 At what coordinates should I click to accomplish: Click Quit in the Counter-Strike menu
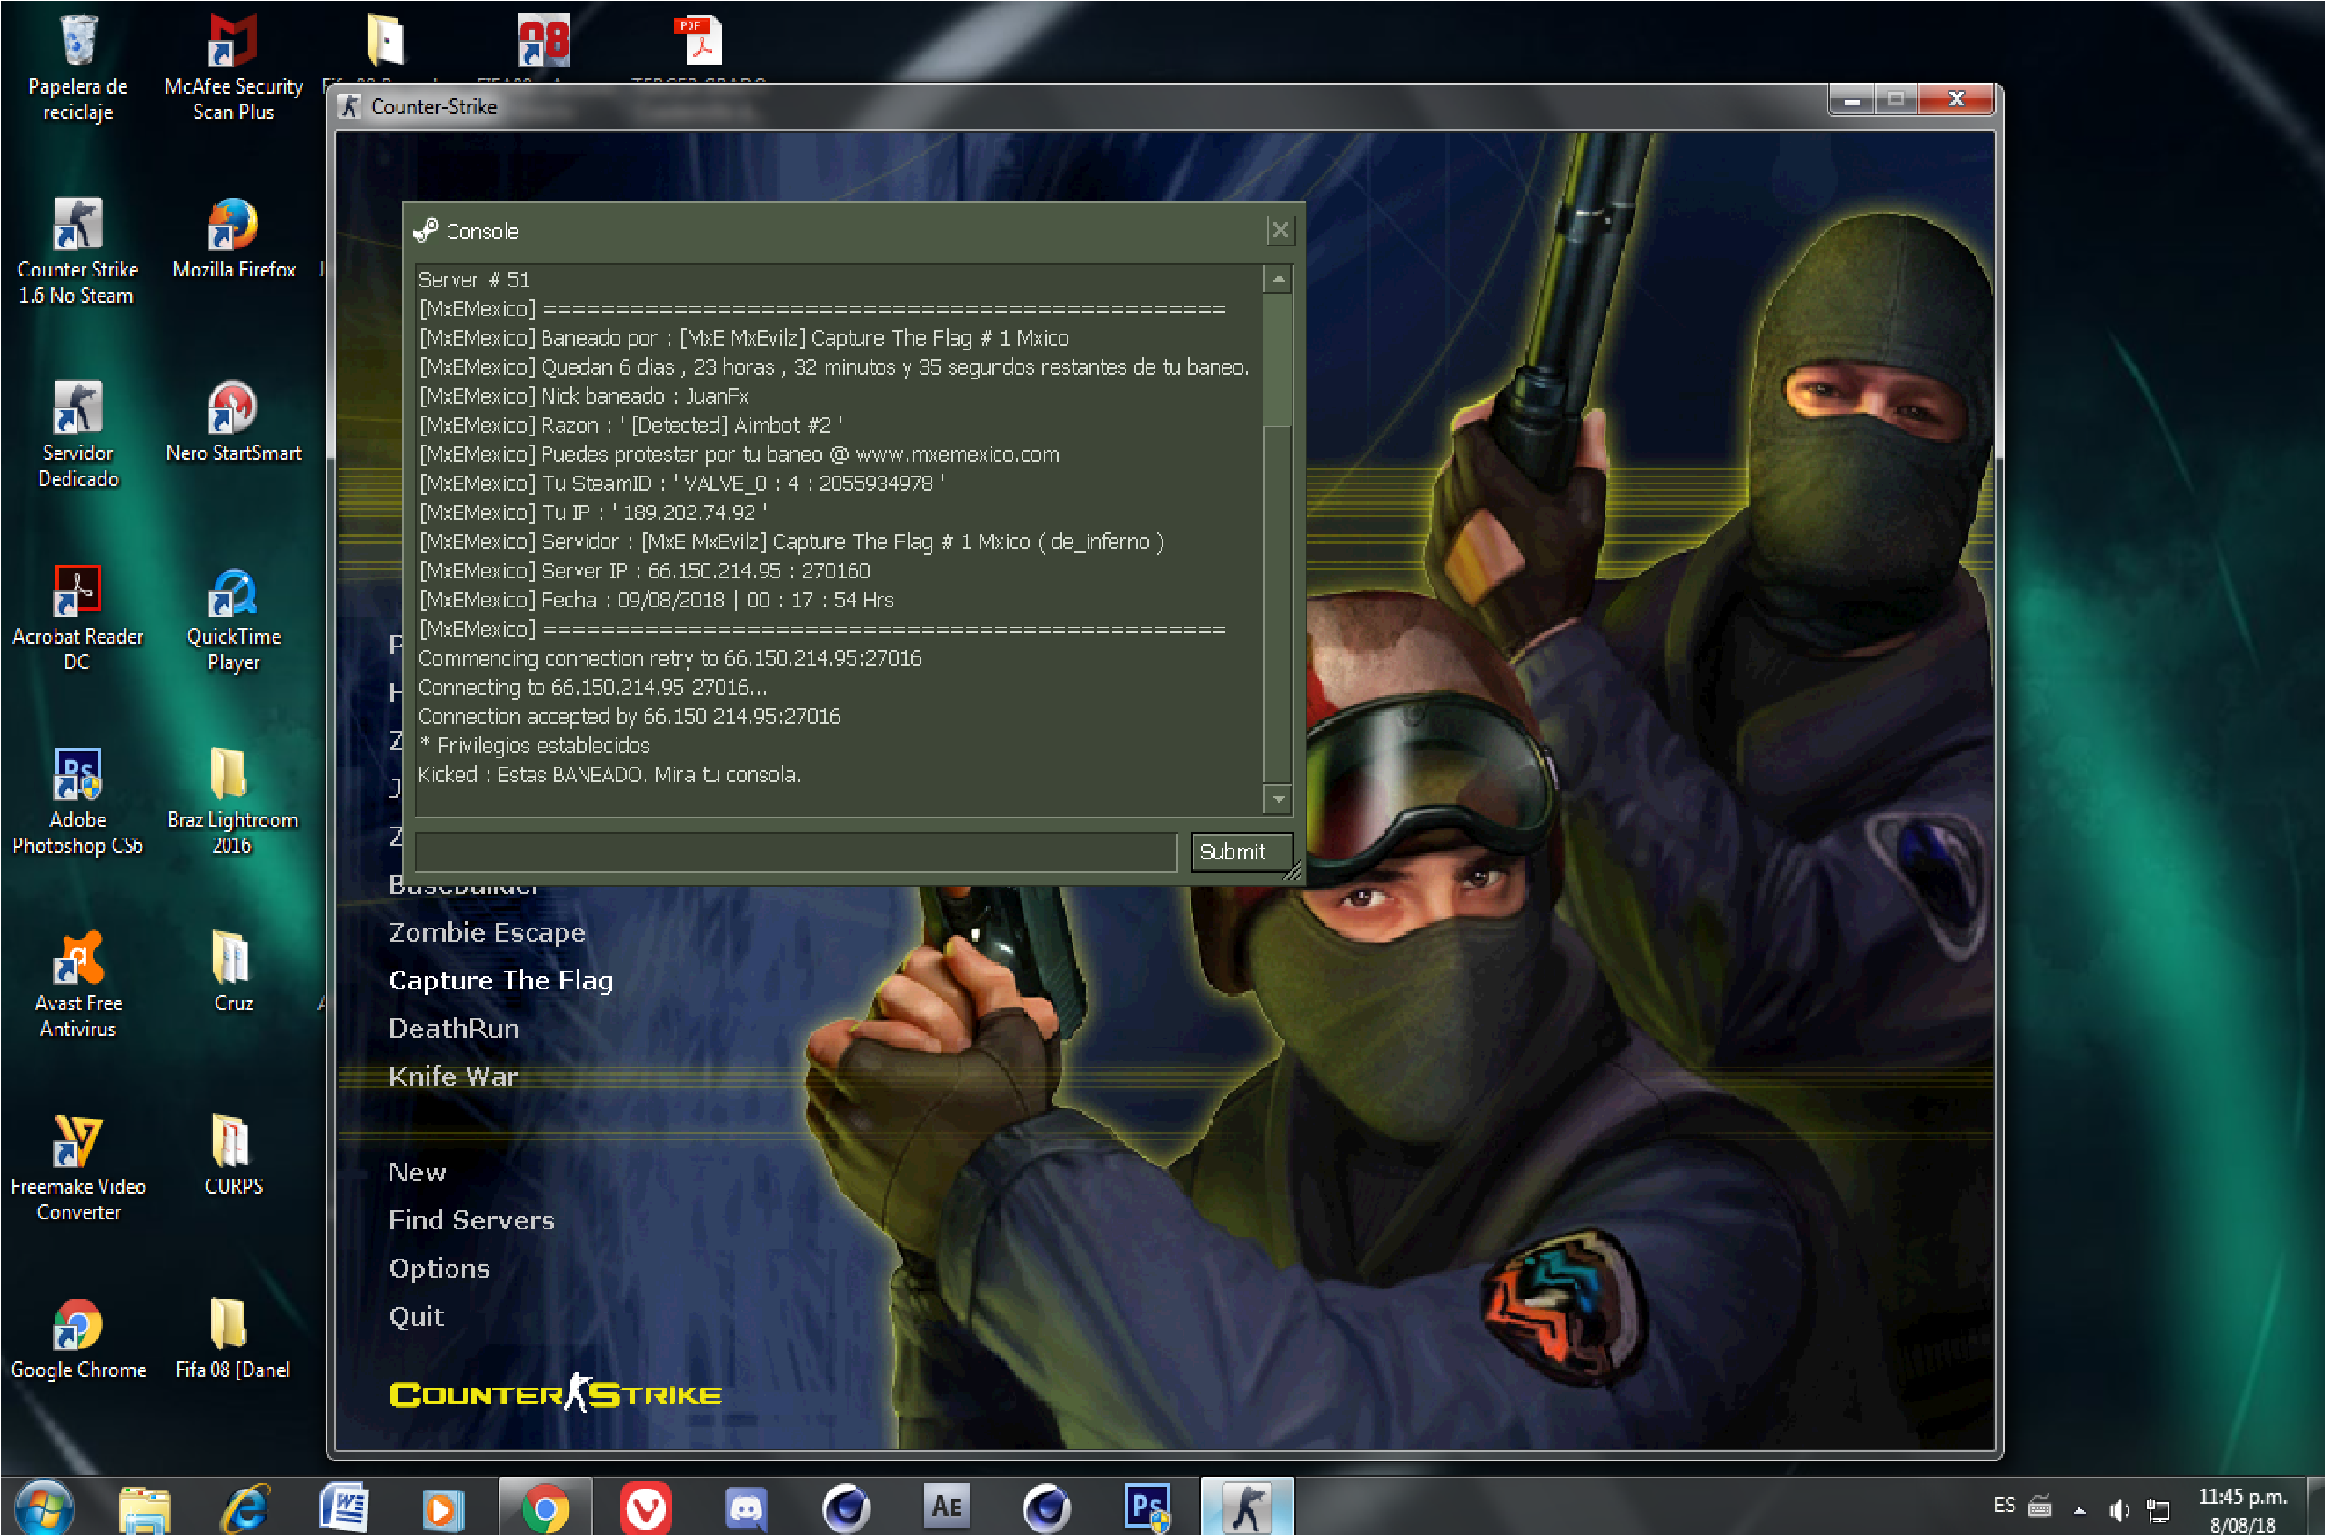click(416, 1317)
